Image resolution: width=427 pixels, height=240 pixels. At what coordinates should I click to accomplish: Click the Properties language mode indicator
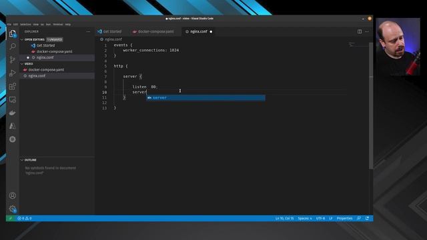point(344,218)
